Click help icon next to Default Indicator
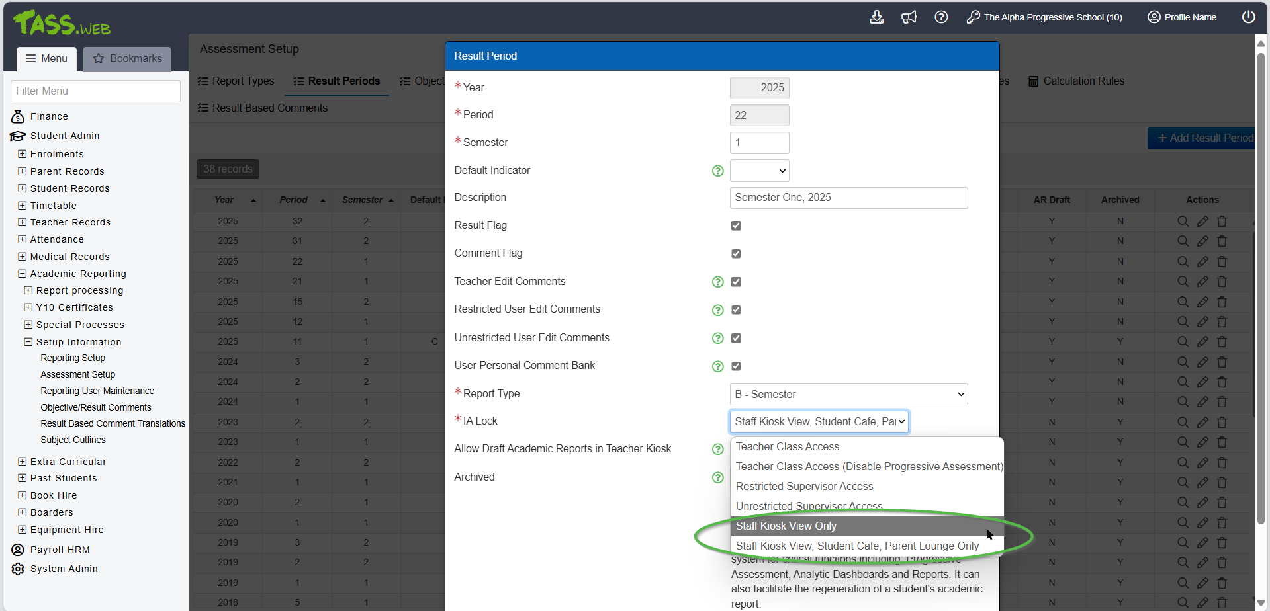Screen dimensions: 1270x611 coord(717,171)
